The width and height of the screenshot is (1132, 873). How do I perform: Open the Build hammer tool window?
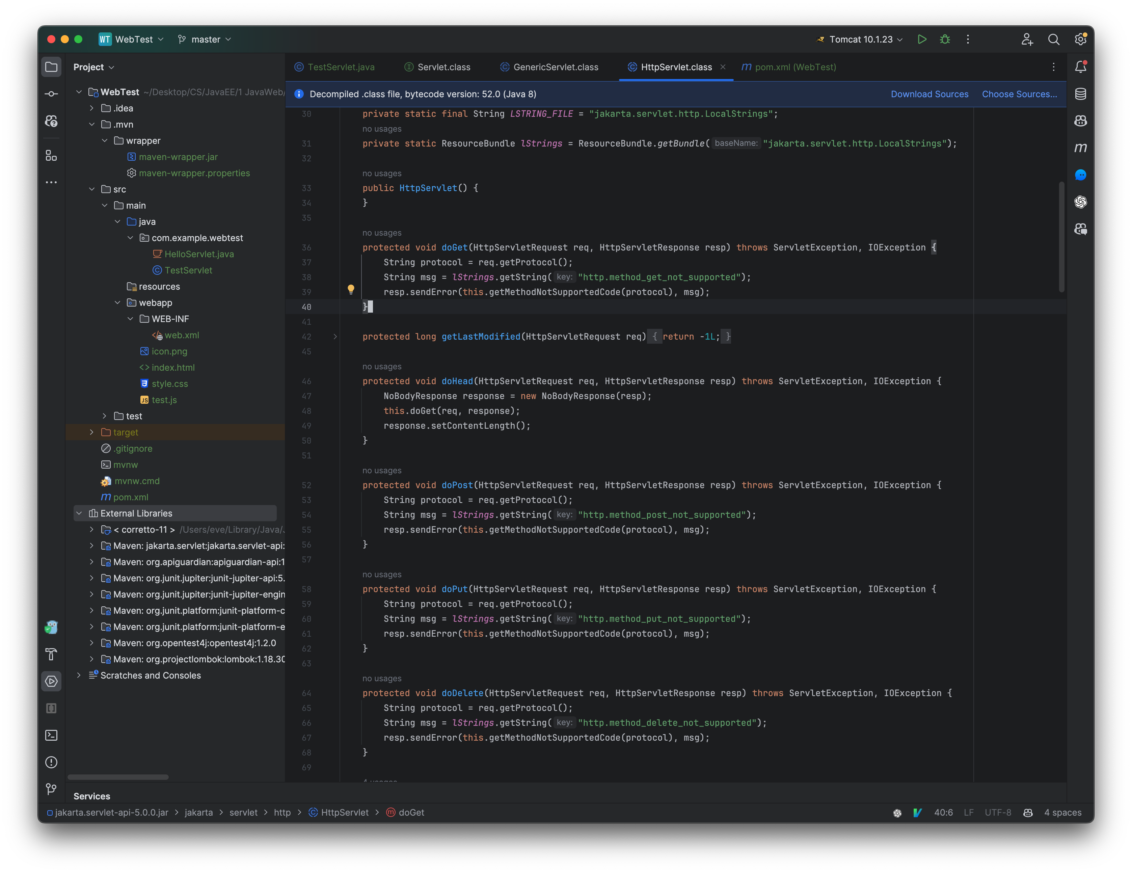click(51, 654)
